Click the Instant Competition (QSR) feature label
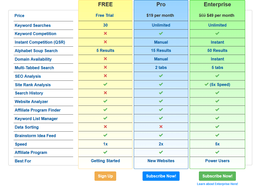The height and width of the screenshot is (187, 258). click(x=40, y=42)
